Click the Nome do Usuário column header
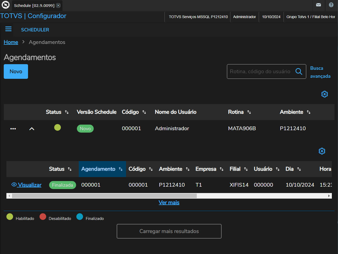 coord(175,112)
